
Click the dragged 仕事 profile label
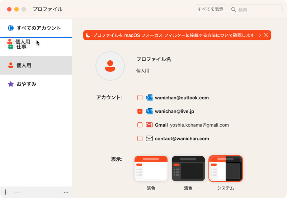pos(22,47)
